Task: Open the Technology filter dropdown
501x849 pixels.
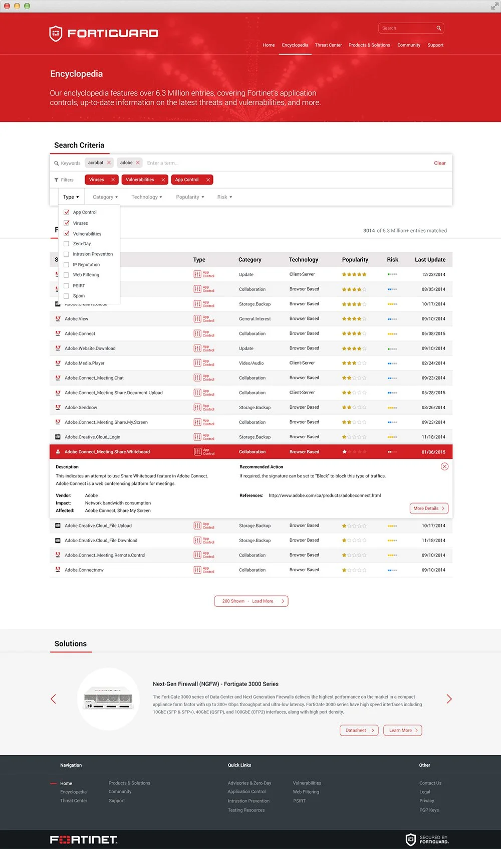Action: click(x=147, y=197)
